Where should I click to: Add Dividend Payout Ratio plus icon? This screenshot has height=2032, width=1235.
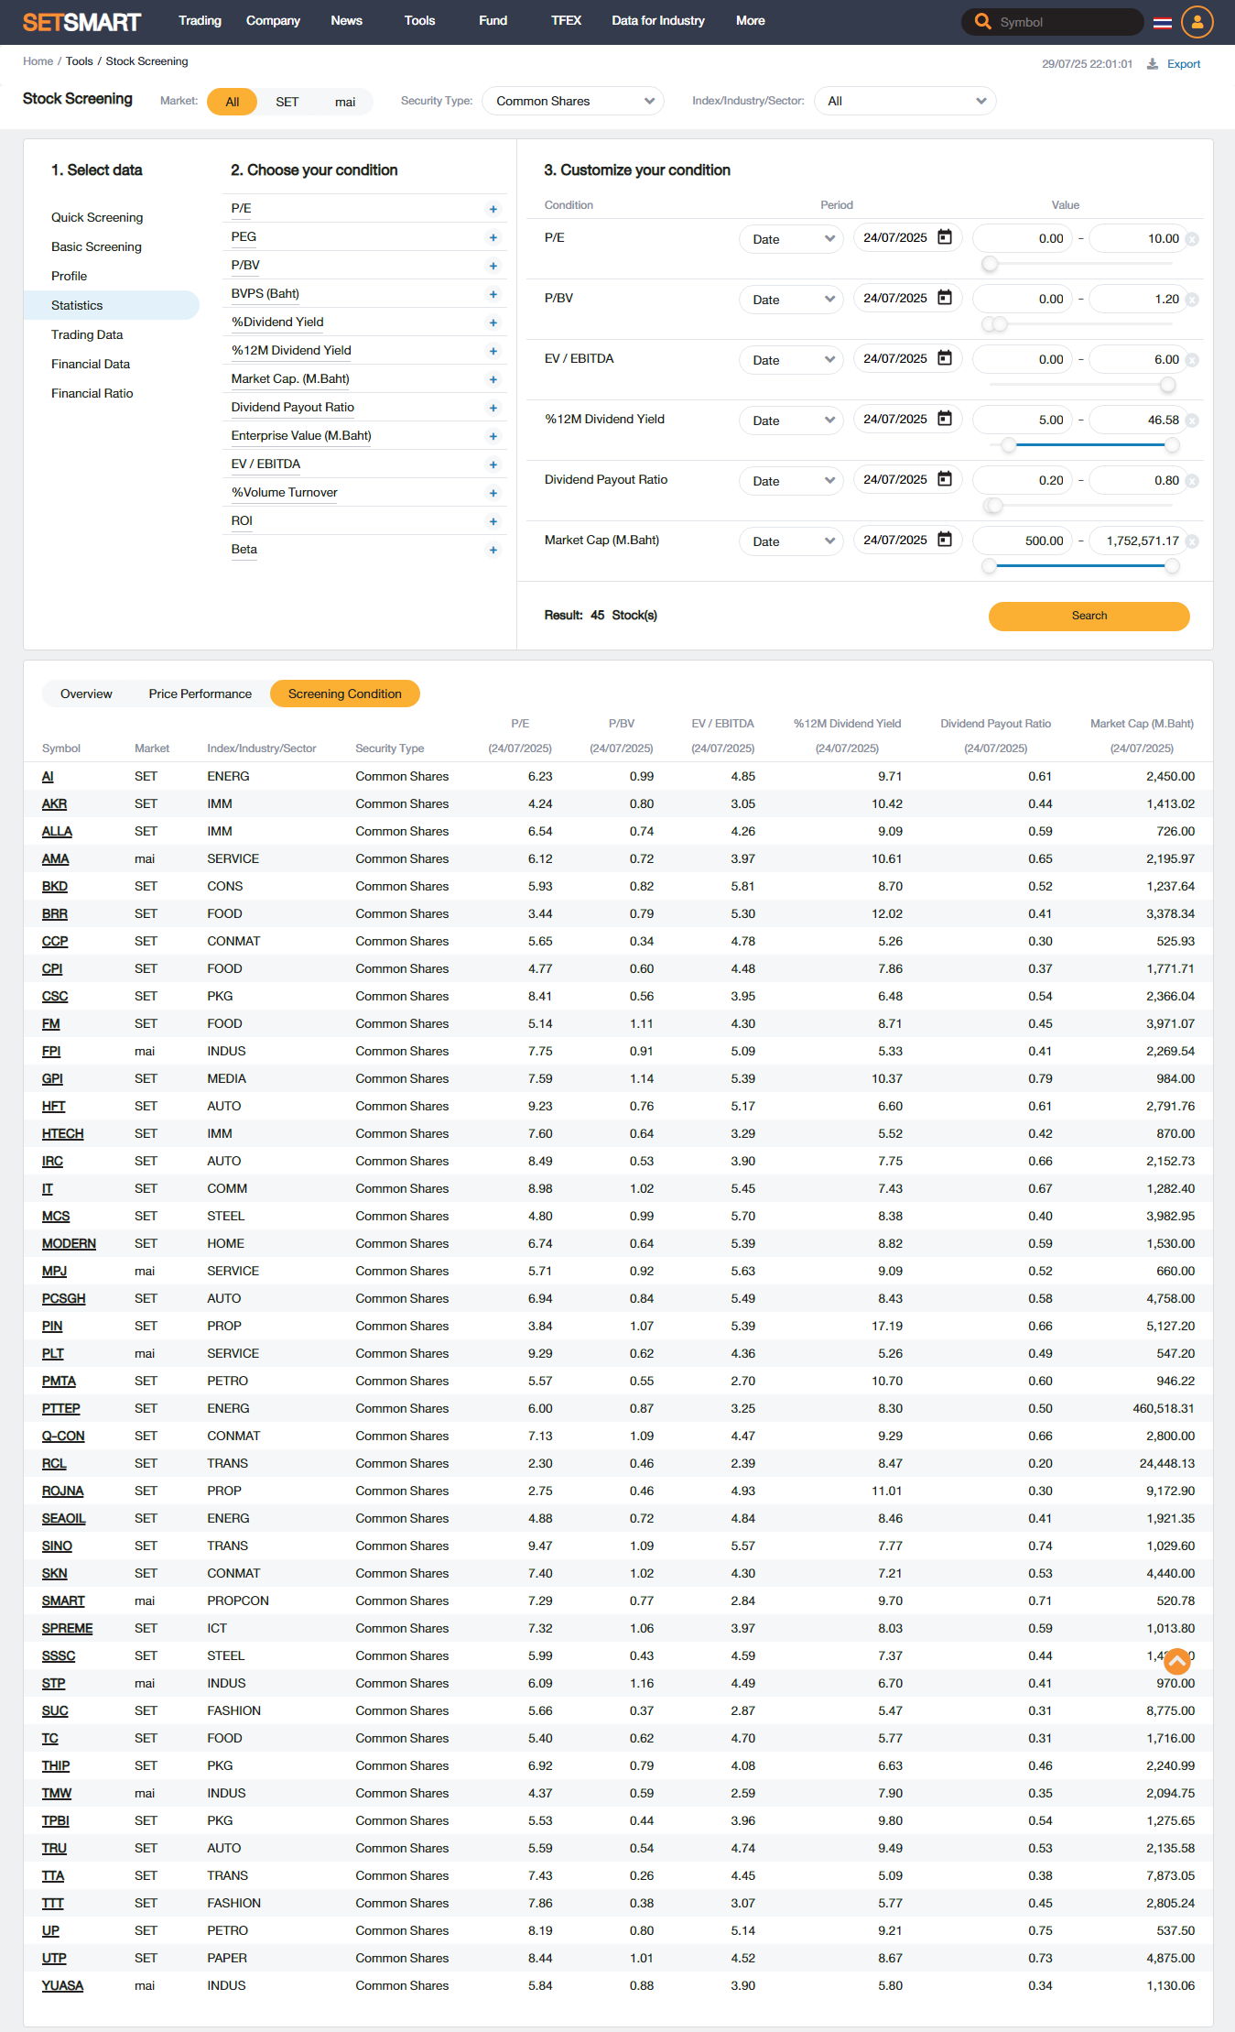pos(493,408)
